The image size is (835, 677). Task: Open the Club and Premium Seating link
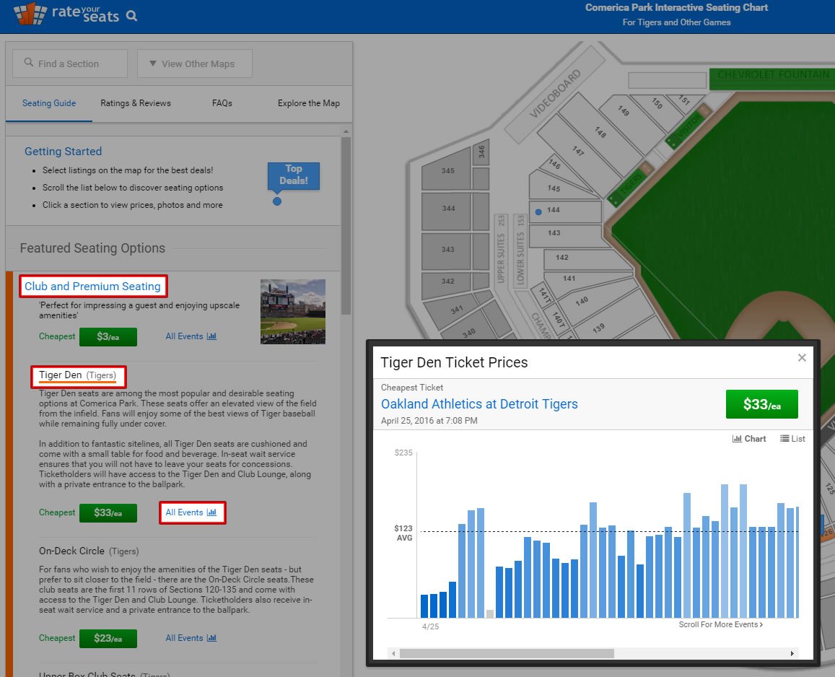[x=92, y=286]
